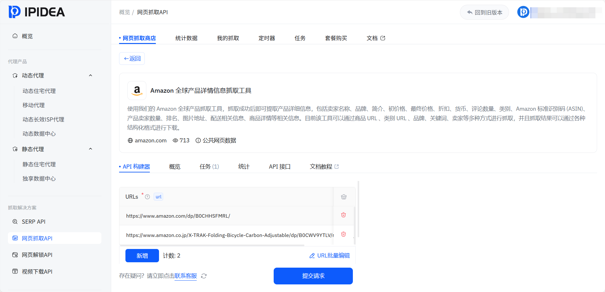The image size is (605, 292).
Task: Click the 静态代理 sidebar icon
Action: 15,149
